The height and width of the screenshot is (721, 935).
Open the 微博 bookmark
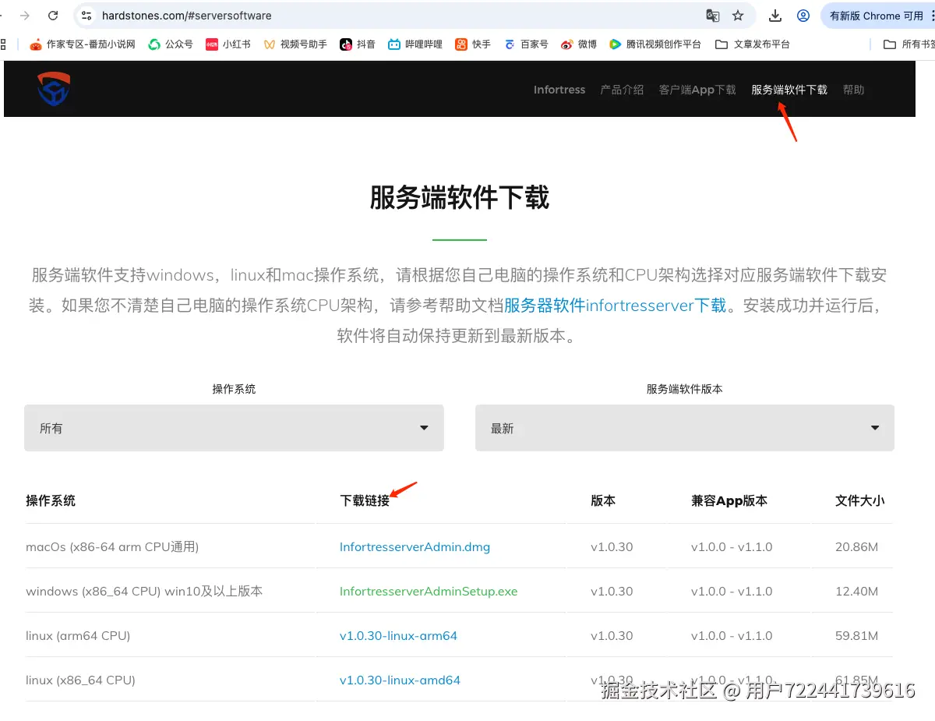(579, 44)
